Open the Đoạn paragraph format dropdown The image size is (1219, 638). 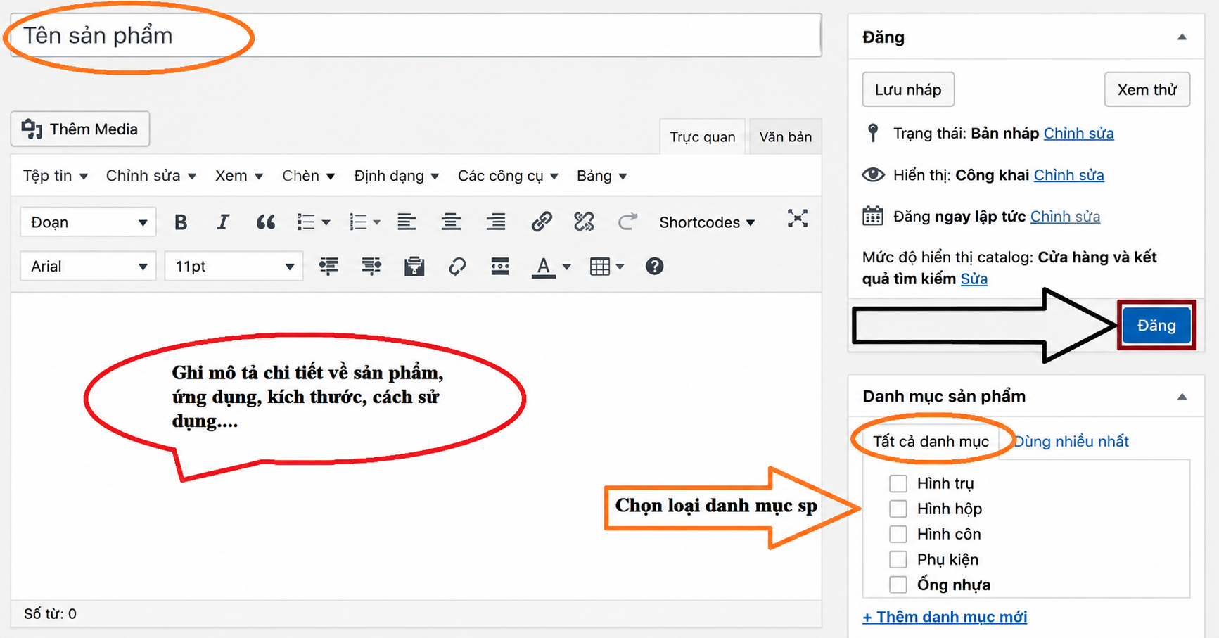88,222
